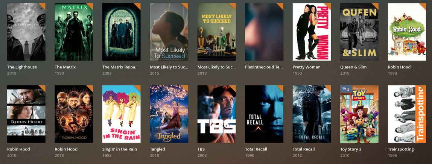
Task: Open the Total Recall 1990 poster with Schwarzenegger's face
Action: click(264, 114)
